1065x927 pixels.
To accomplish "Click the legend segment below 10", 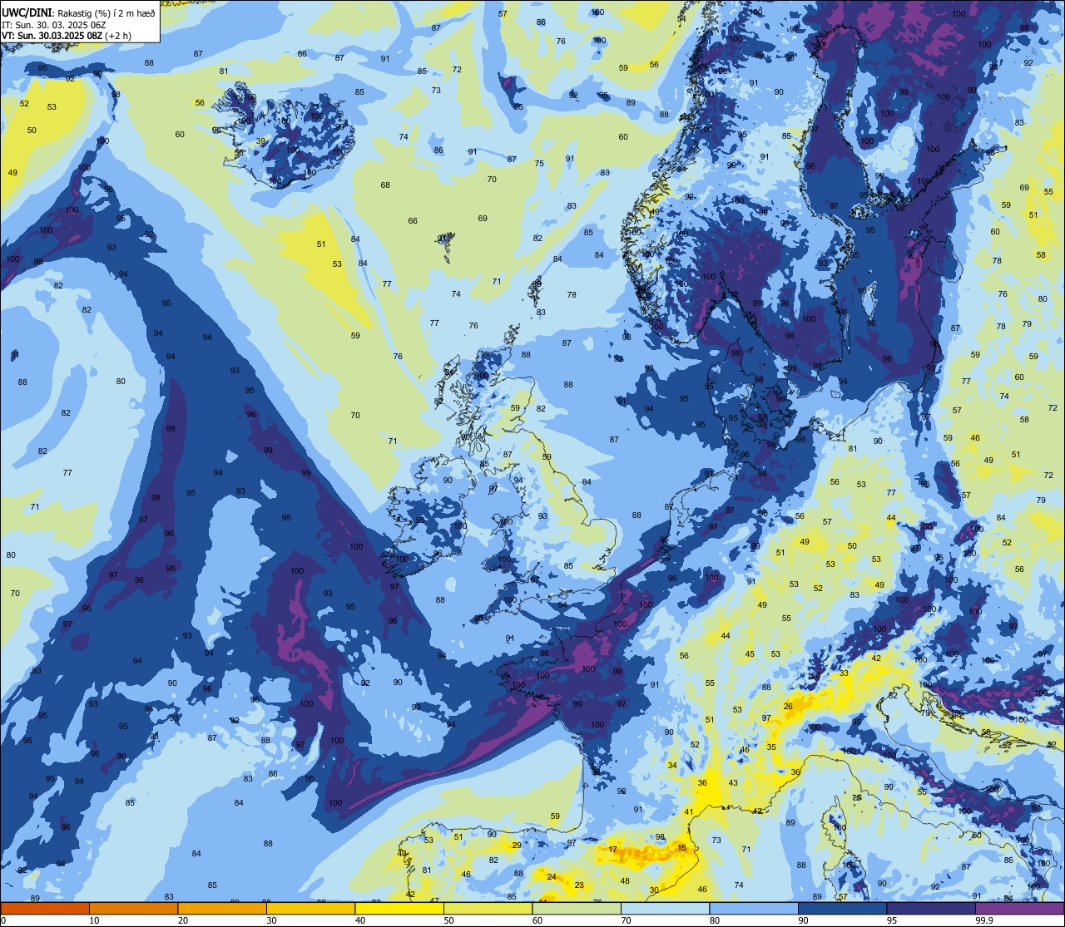I will click(x=45, y=908).
